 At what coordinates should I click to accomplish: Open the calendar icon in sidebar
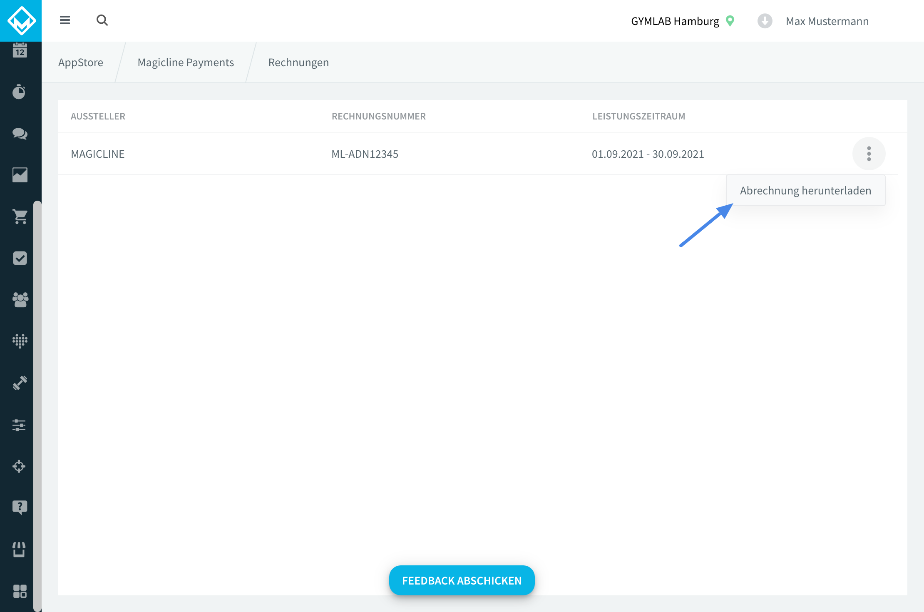(20, 50)
